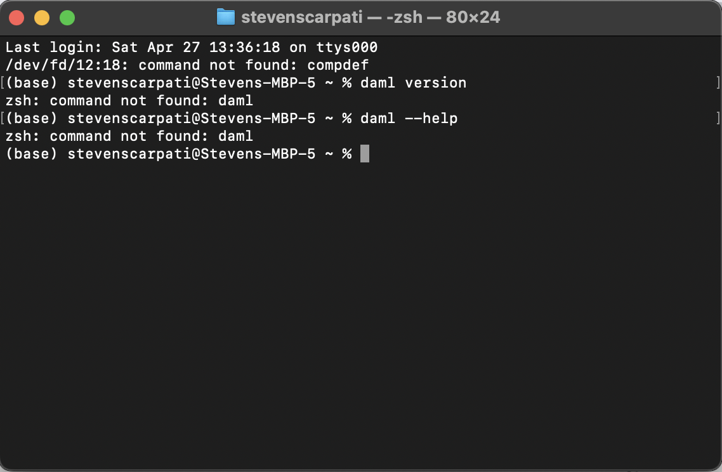
Task: Click the empty terminal area below the prompt
Action: coord(360,305)
